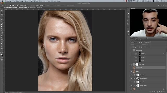Select the Healing Brush tool
This screenshot has height=93, width=167.
coord(2,24)
